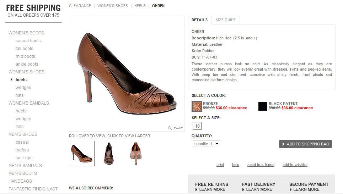343x194 pixels.
Task: Click the print link
Action: click(x=220, y=165)
